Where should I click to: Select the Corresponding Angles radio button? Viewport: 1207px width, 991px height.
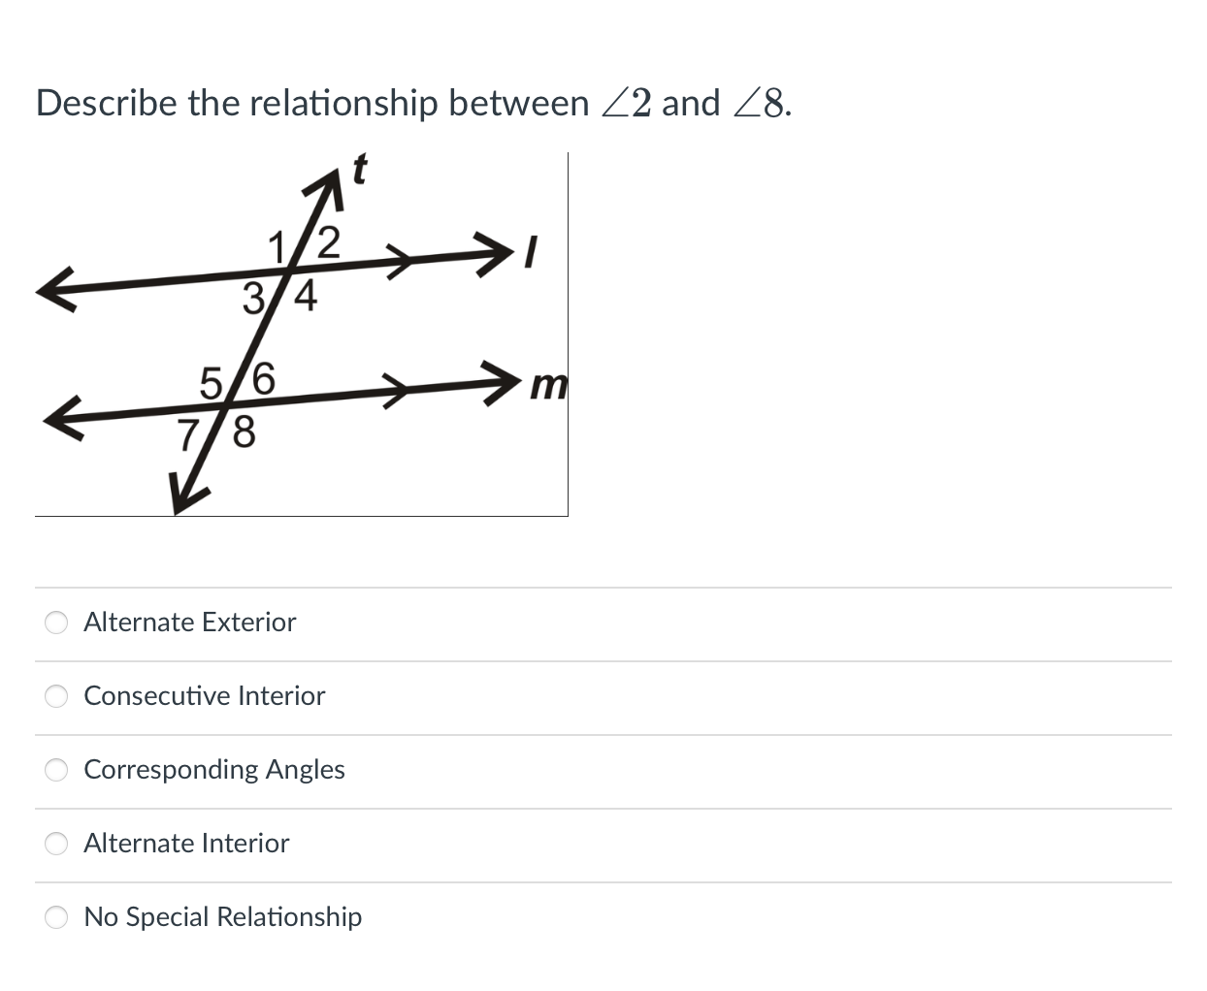click(x=56, y=770)
